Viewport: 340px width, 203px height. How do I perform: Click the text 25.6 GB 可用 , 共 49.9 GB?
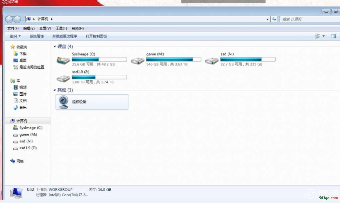pyautogui.click(x=93, y=64)
